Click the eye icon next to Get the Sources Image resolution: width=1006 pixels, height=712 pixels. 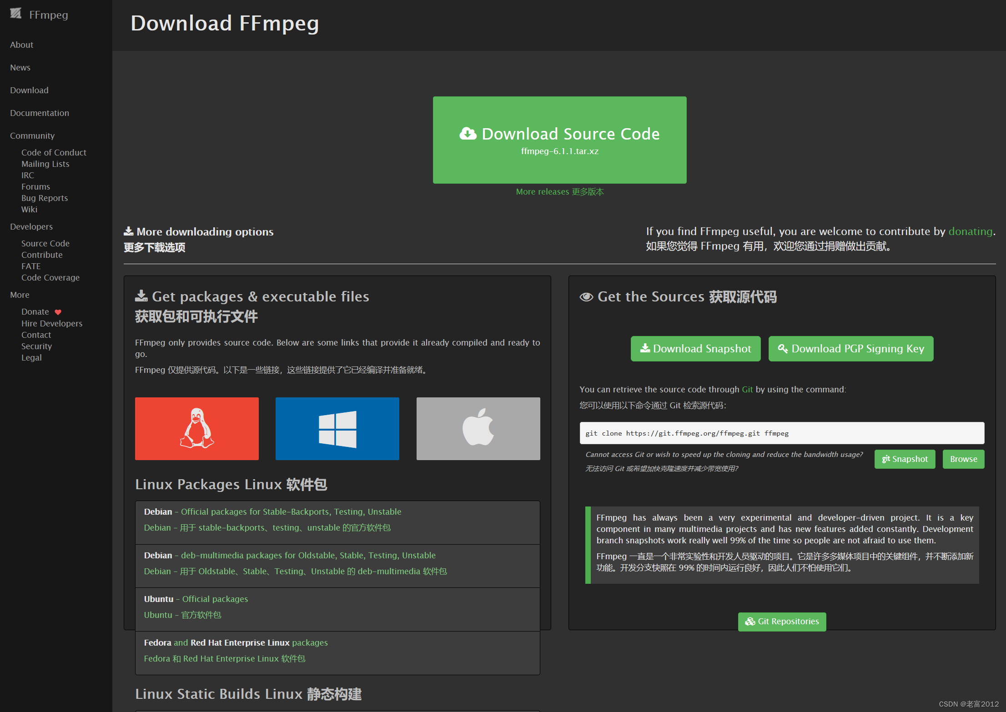[x=587, y=296]
